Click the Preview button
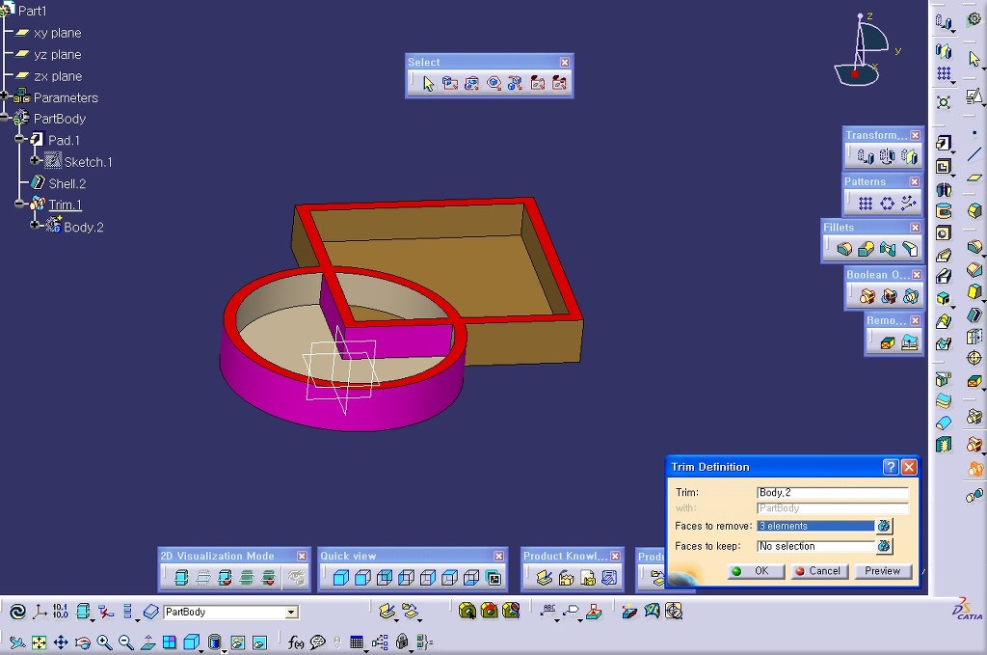 882,571
